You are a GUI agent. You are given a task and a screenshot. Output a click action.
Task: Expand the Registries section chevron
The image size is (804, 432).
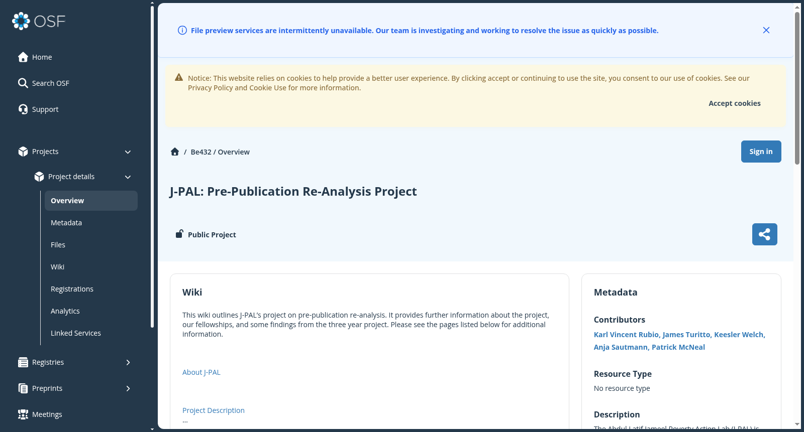click(x=128, y=362)
